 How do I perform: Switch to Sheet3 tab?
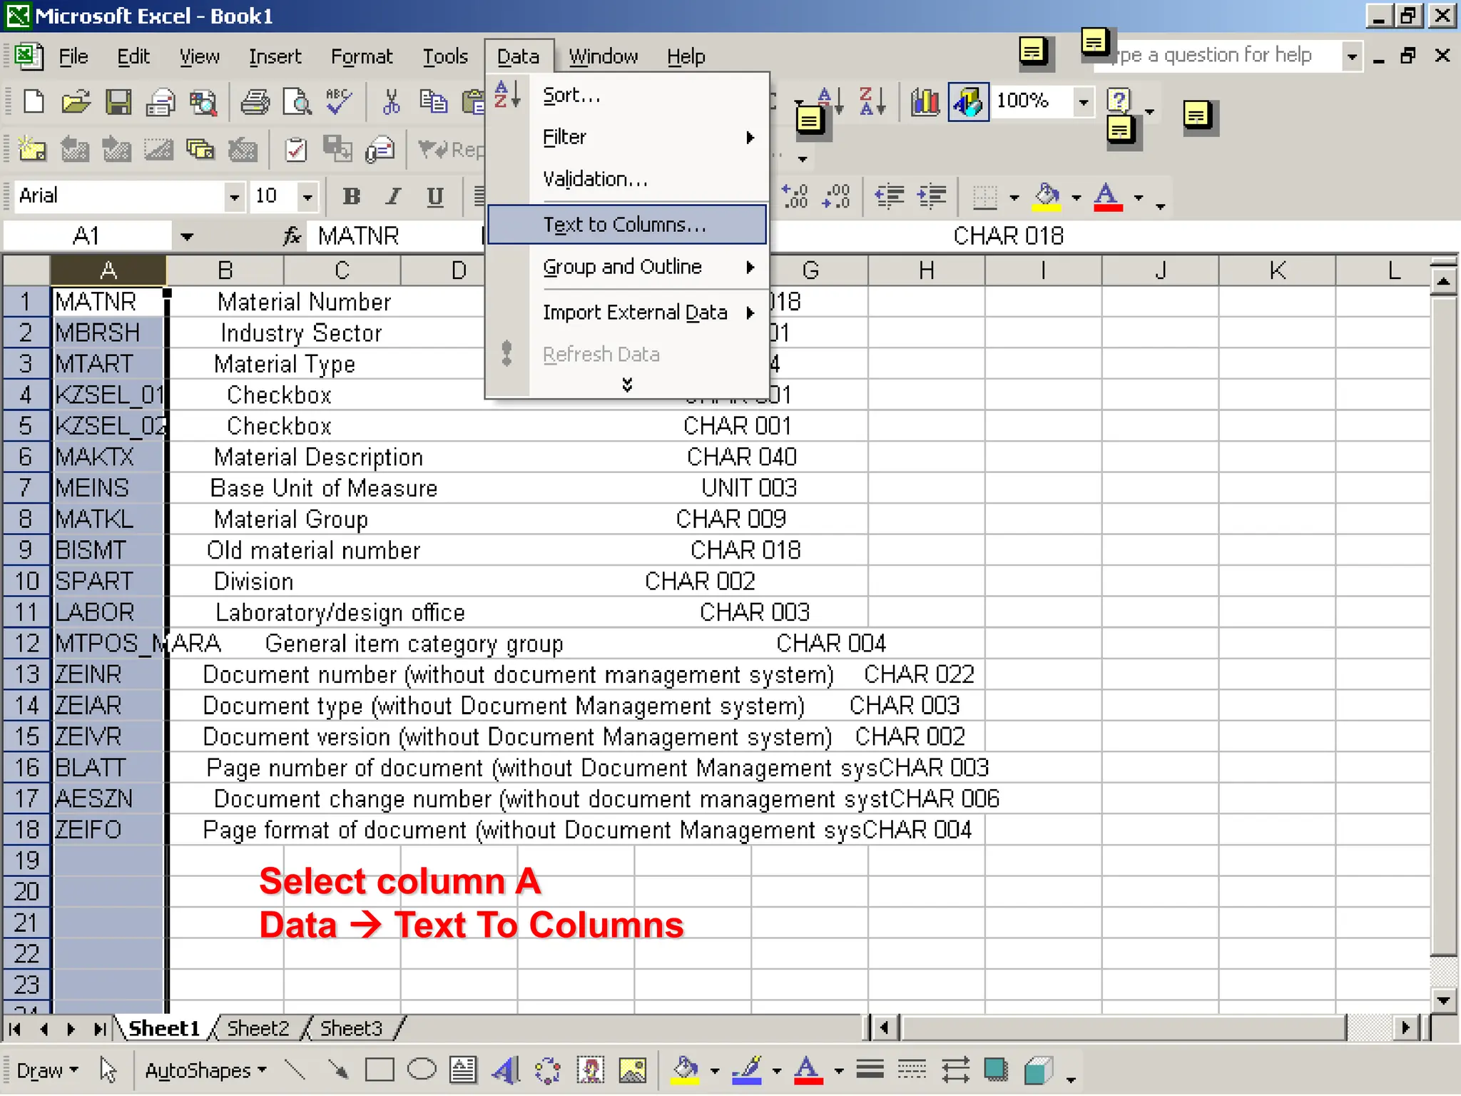(x=352, y=1028)
